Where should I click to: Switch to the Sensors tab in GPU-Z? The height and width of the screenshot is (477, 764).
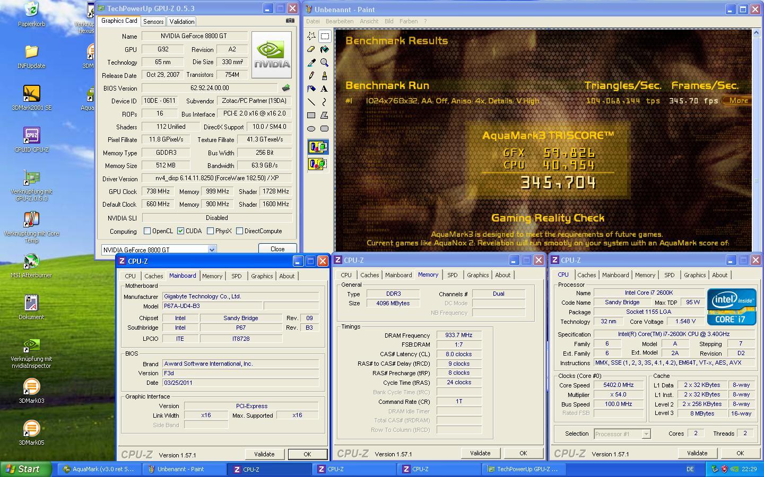[153, 22]
